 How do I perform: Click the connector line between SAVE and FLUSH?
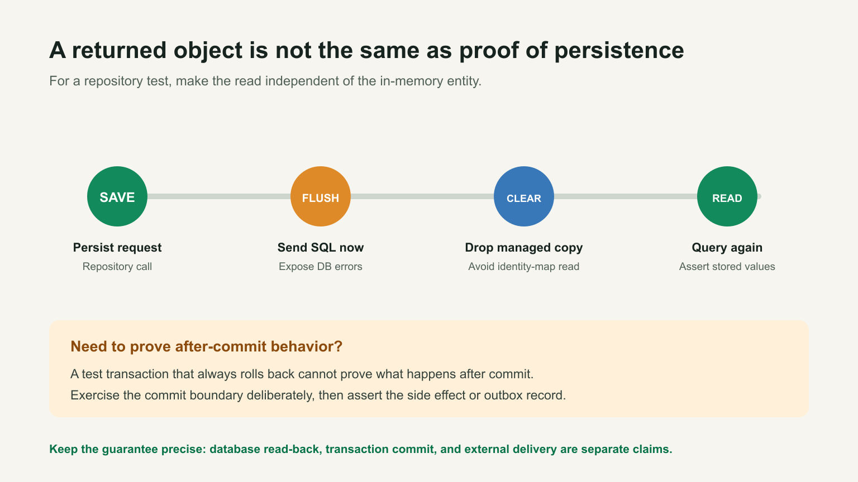click(x=219, y=196)
